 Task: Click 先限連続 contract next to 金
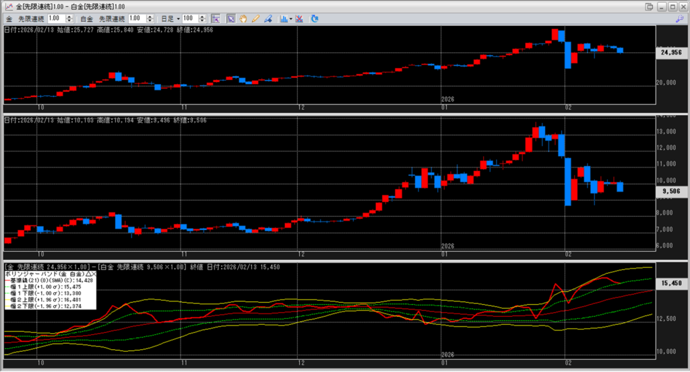click(x=31, y=18)
